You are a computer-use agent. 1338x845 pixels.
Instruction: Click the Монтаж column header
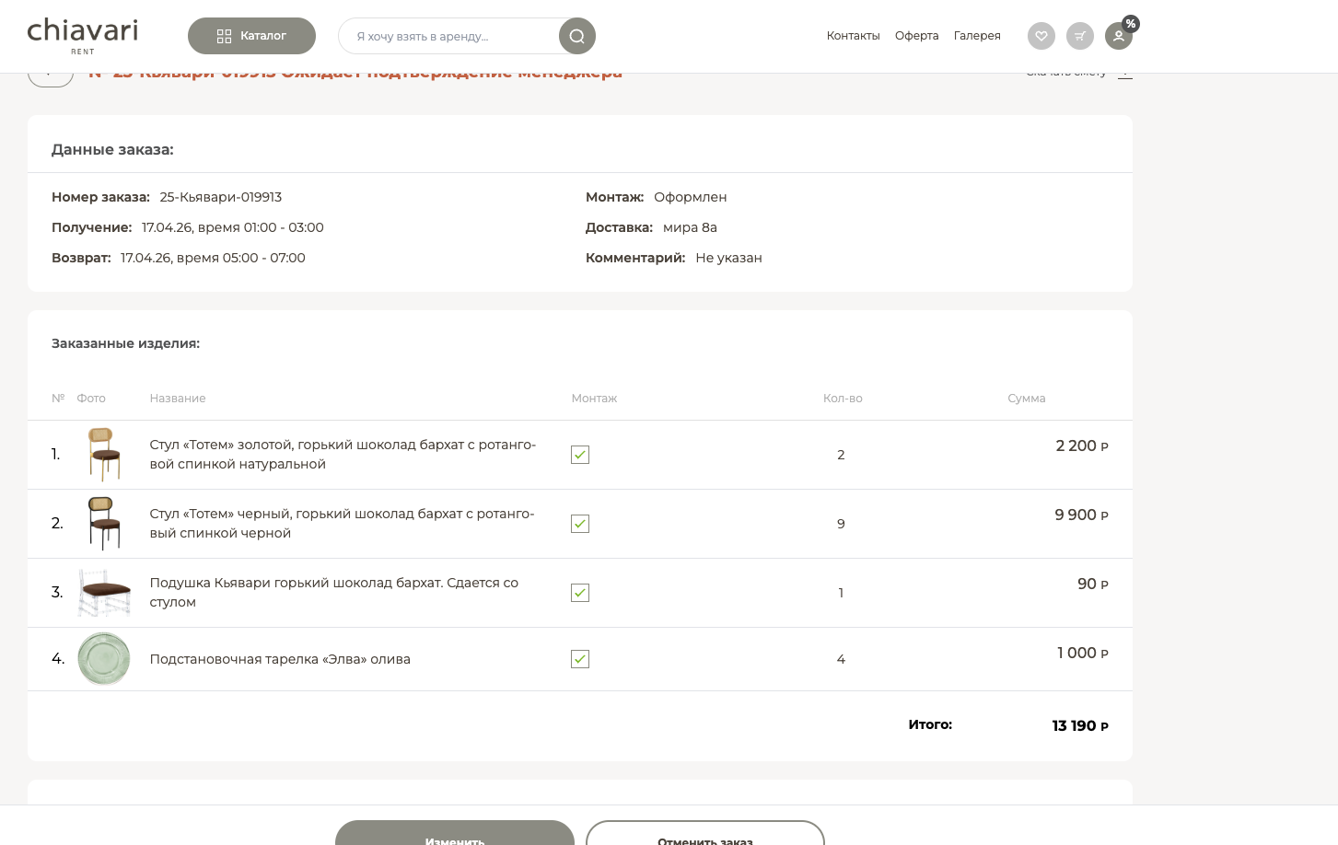pos(594,399)
